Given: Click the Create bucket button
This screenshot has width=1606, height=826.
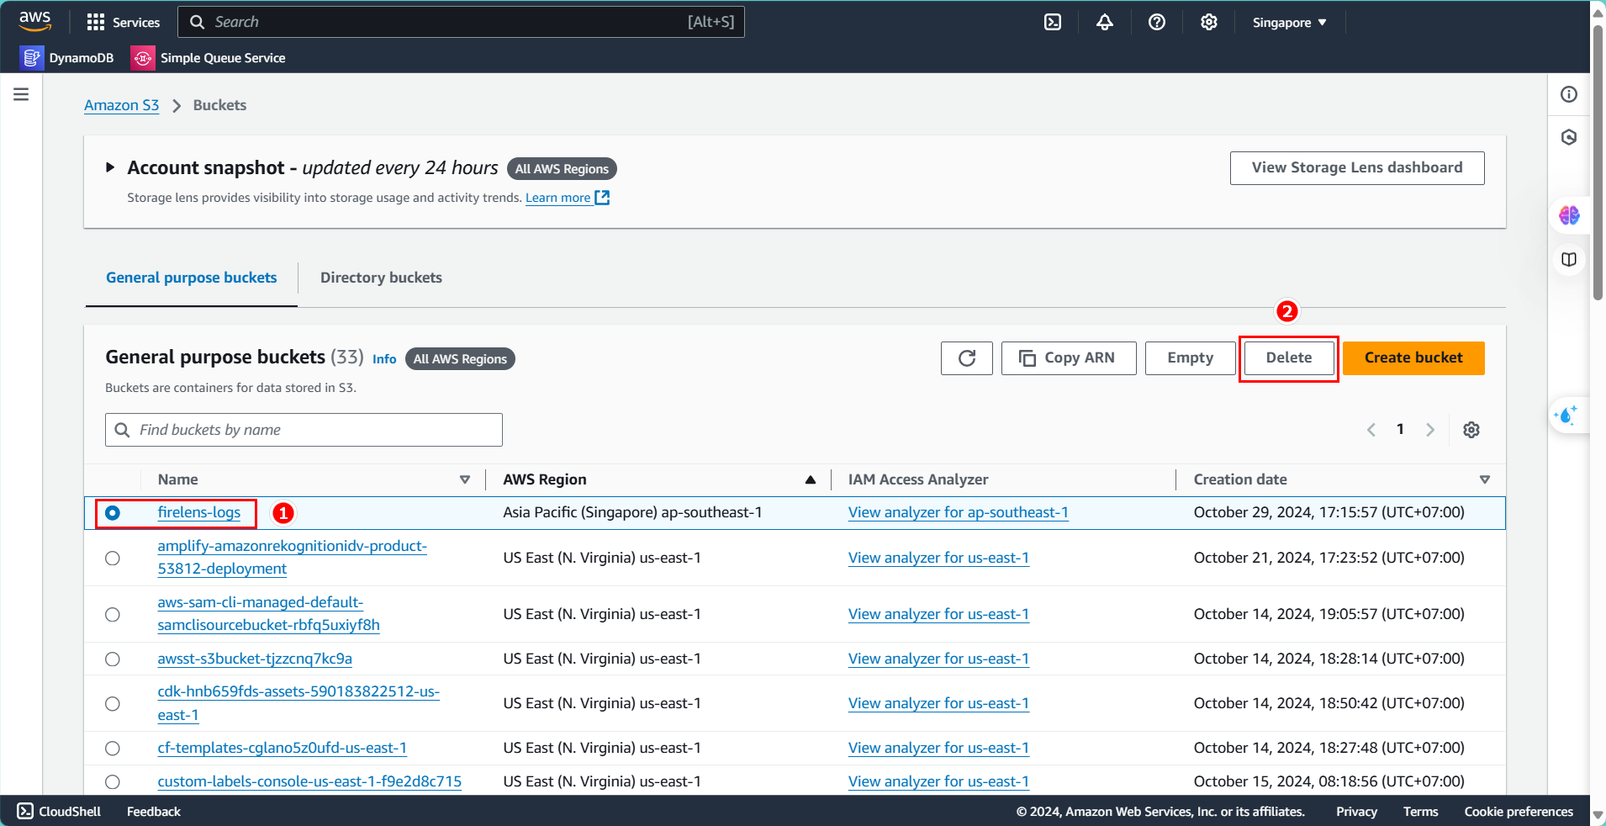Looking at the screenshot, I should (1413, 358).
